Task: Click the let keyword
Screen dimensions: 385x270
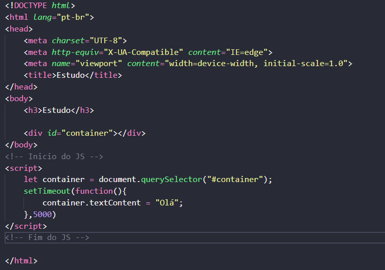Action: pos(31,179)
